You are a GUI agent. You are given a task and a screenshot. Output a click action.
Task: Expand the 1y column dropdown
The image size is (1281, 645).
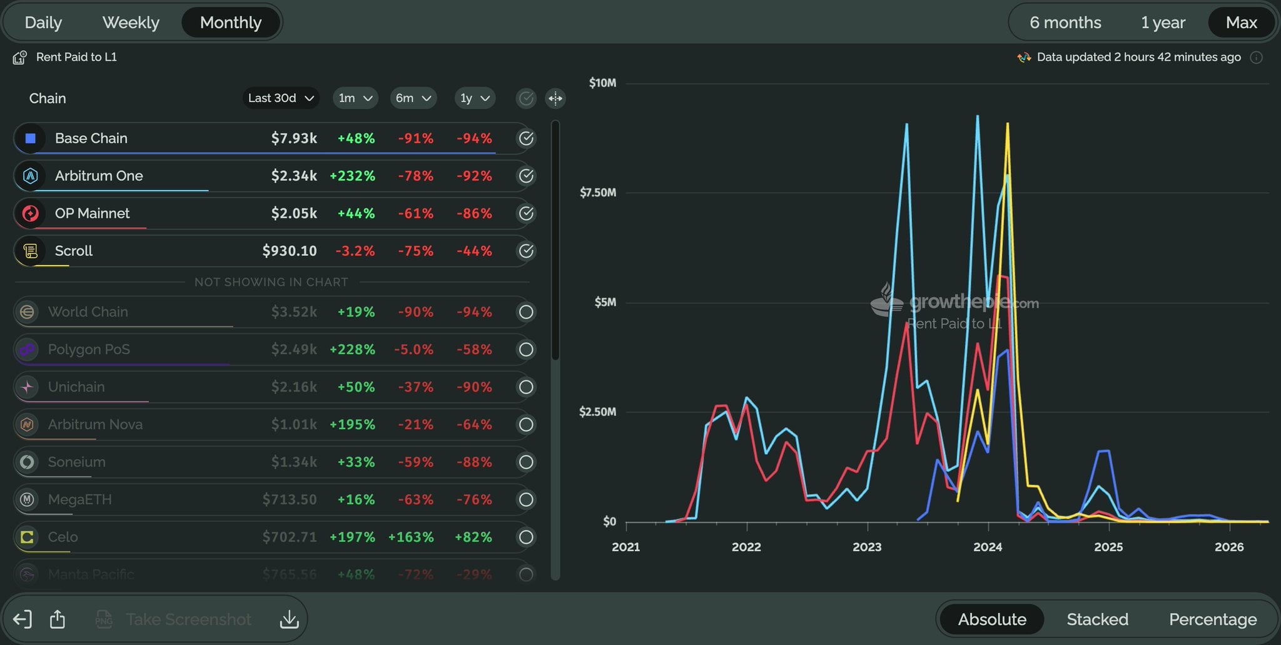(475, 98)
